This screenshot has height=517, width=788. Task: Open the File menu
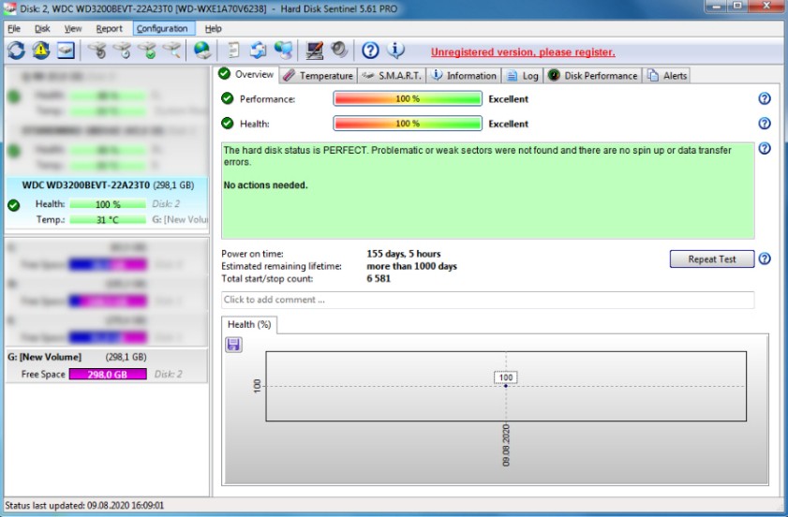(14, 29)
